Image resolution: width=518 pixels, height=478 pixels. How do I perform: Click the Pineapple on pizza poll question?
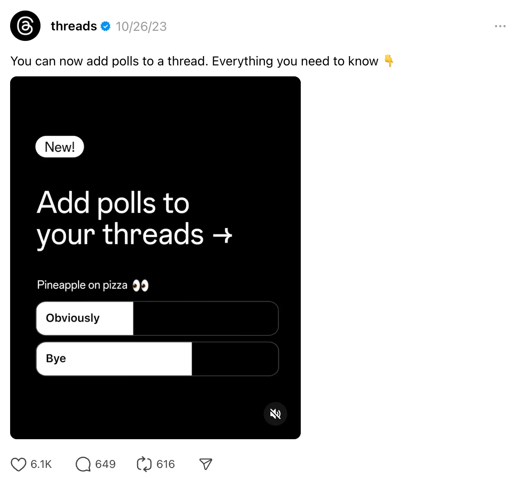point(82,285)
